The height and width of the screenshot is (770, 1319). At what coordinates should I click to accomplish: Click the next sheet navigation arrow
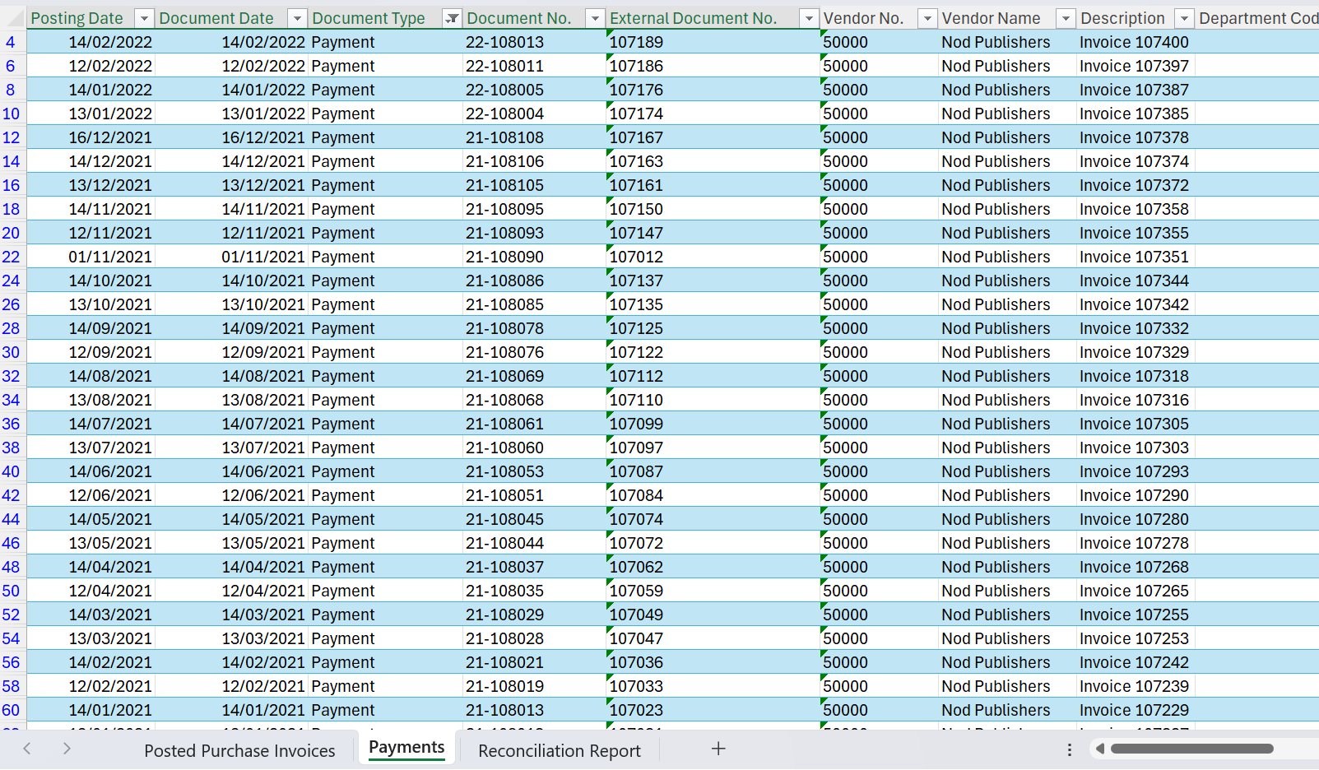click(67, 749)
